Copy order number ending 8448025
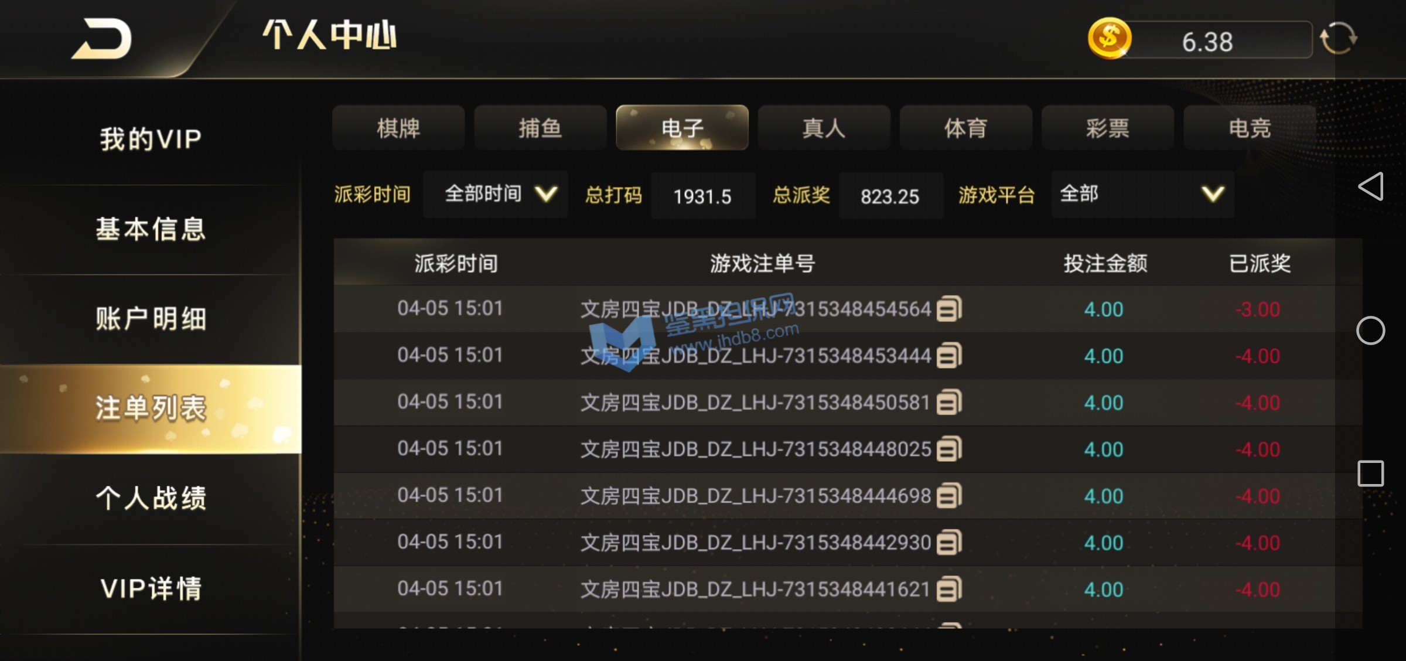This screenshot has height=661, width=1406. (x=949, y=449)
